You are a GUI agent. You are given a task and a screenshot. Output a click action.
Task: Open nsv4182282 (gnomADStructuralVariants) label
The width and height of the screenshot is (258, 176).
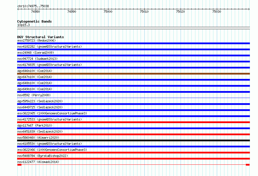(50, 47)
